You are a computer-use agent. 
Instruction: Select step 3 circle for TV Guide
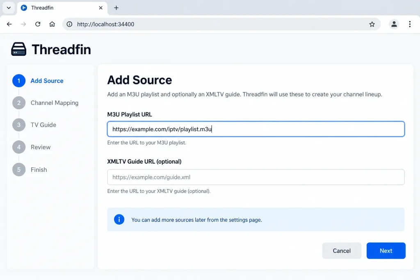tap(19, 125)
